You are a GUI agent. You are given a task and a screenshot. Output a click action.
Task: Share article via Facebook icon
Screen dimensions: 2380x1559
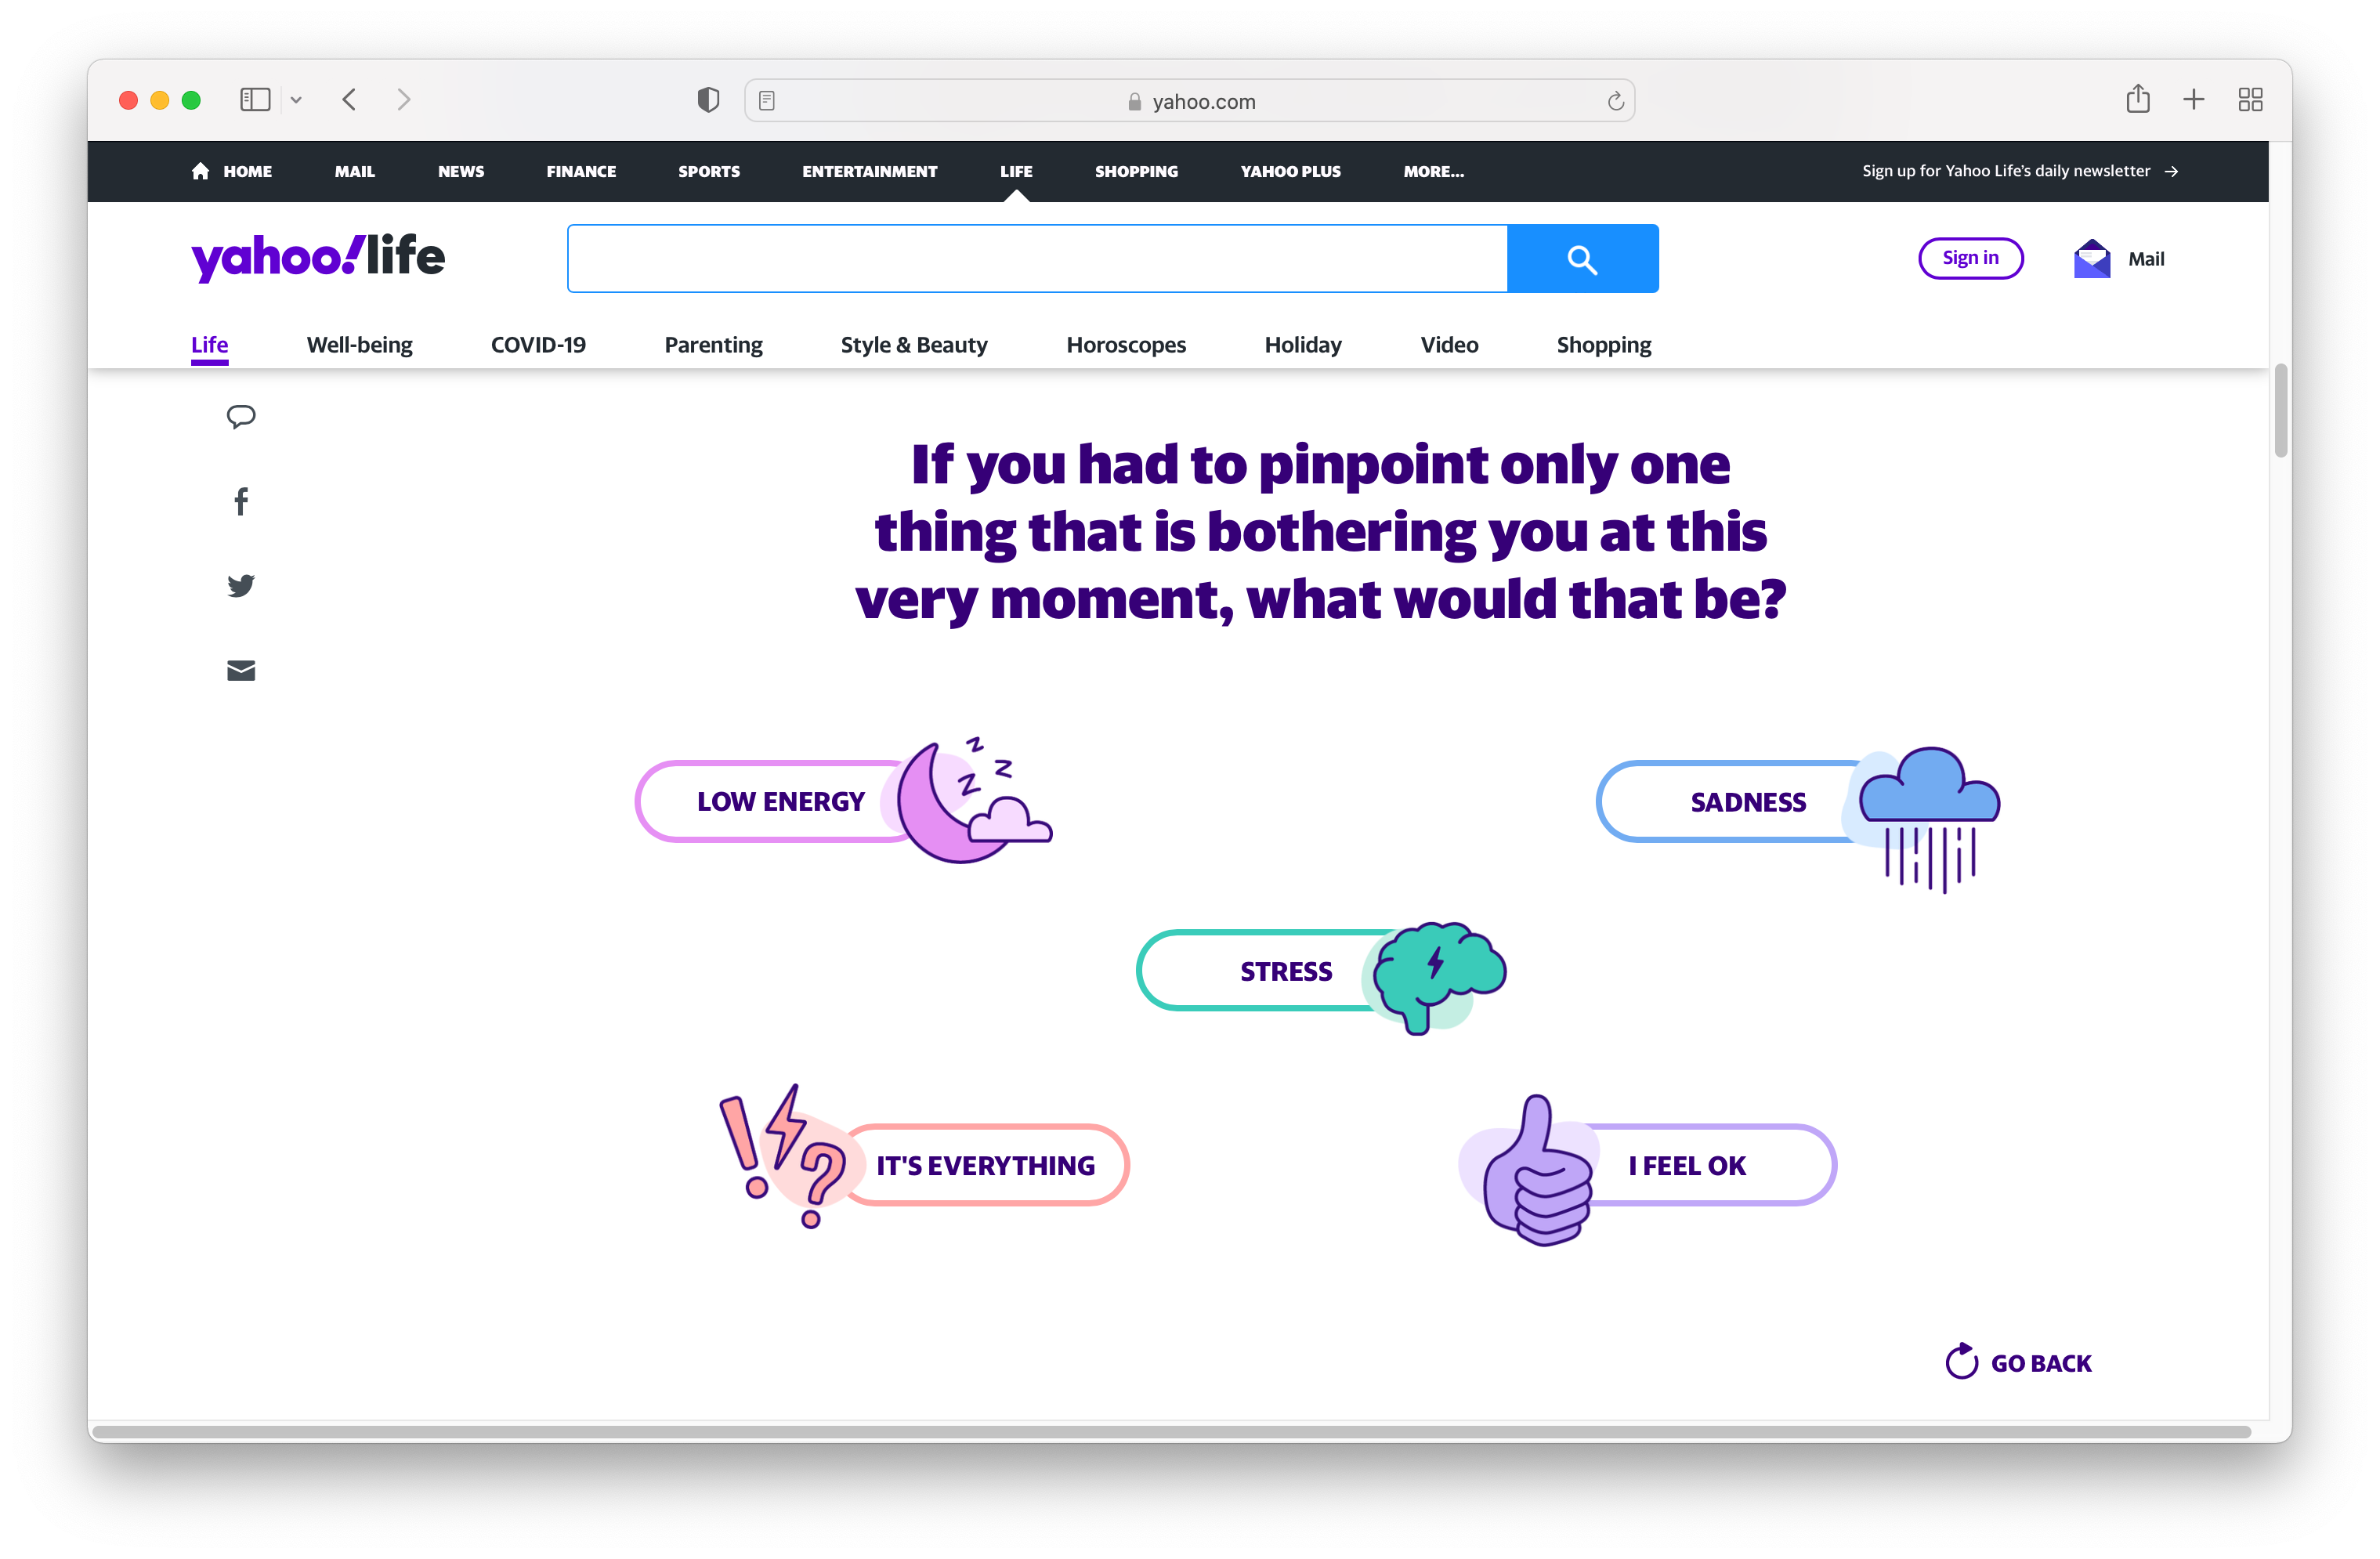pyautogui.click(x=241, y=501)
